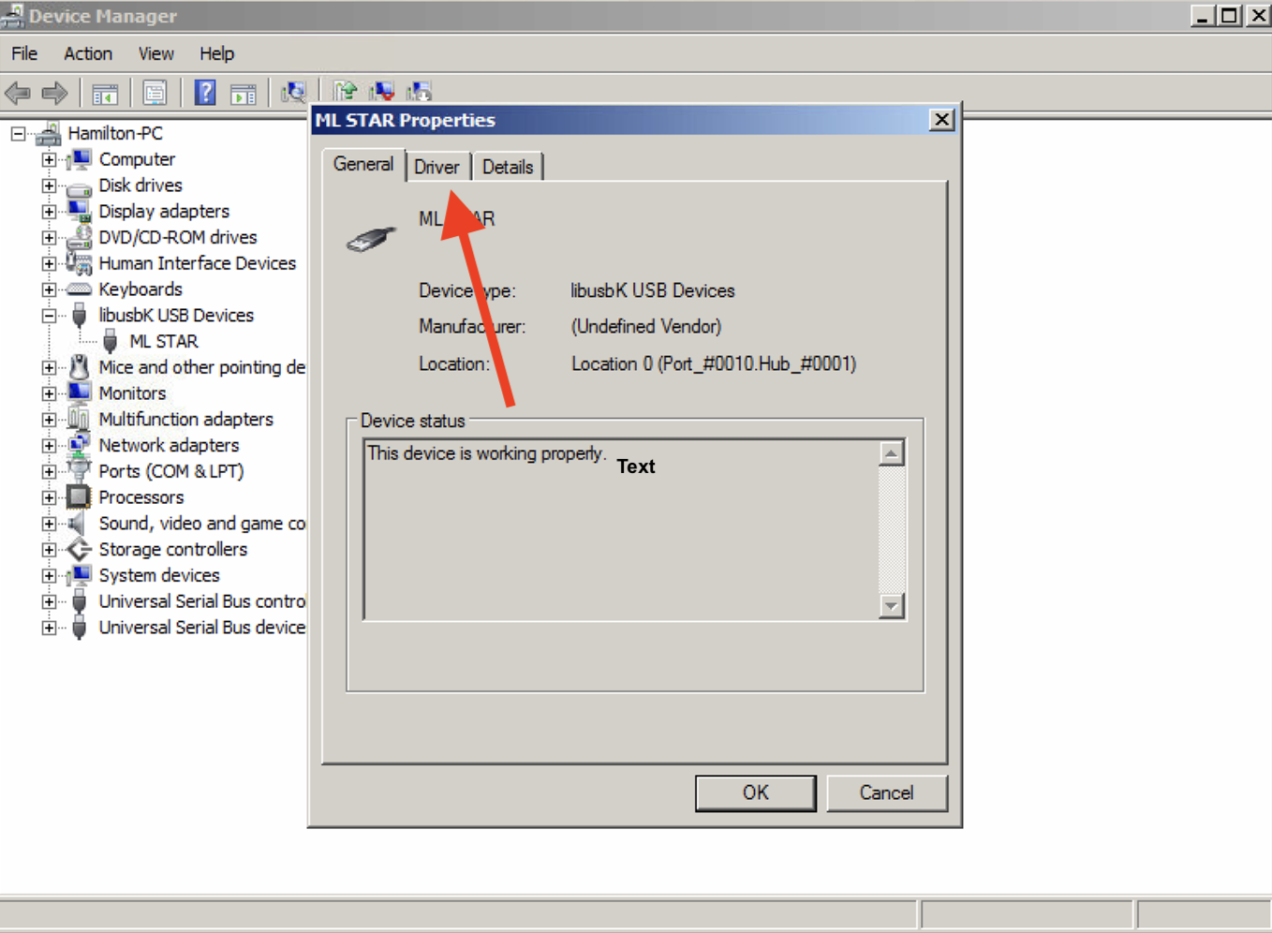This screenshot has width=1272, height=933.
Task: Expand the Disk drives node
Action: point(49,185)
